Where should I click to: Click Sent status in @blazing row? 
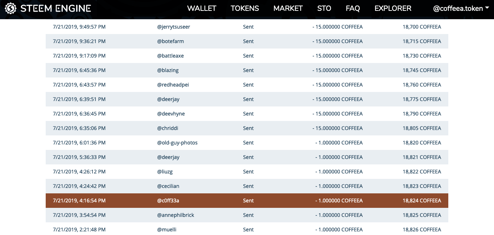coord(248,70)
